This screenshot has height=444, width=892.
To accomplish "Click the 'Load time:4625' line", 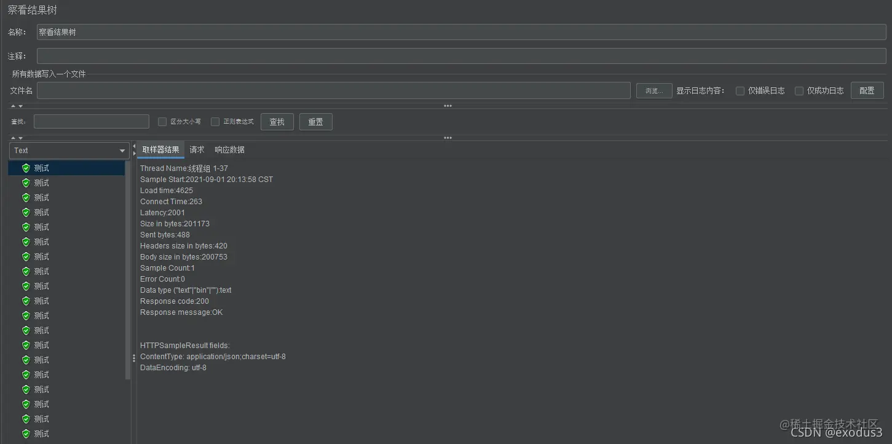I will 167,191.
